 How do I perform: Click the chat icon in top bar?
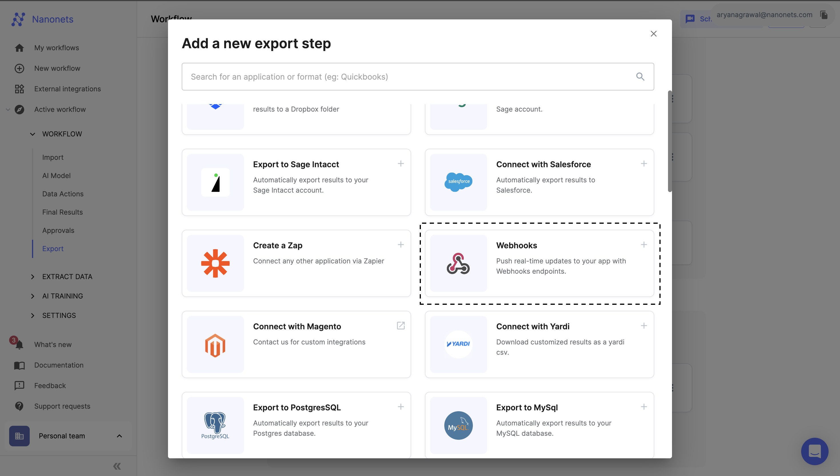690,19
